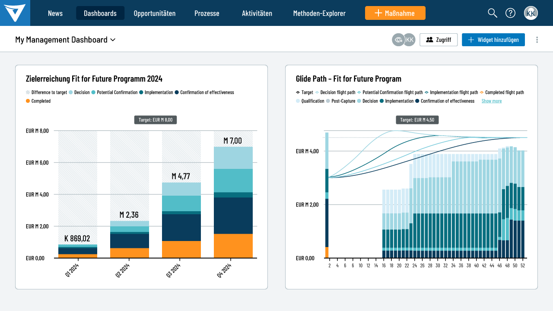553x311 pixels.
Task: Click the Q4 2024 stacked bar
Action: pos(233,203)
